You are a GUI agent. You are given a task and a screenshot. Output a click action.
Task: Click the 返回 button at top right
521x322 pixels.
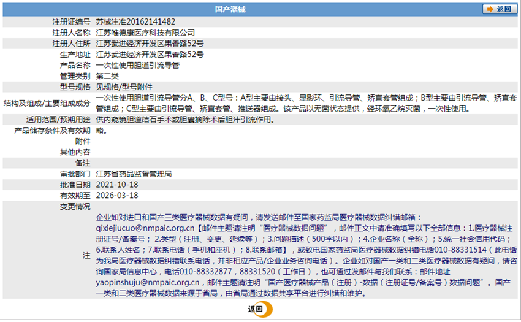(x=500, y=9)
